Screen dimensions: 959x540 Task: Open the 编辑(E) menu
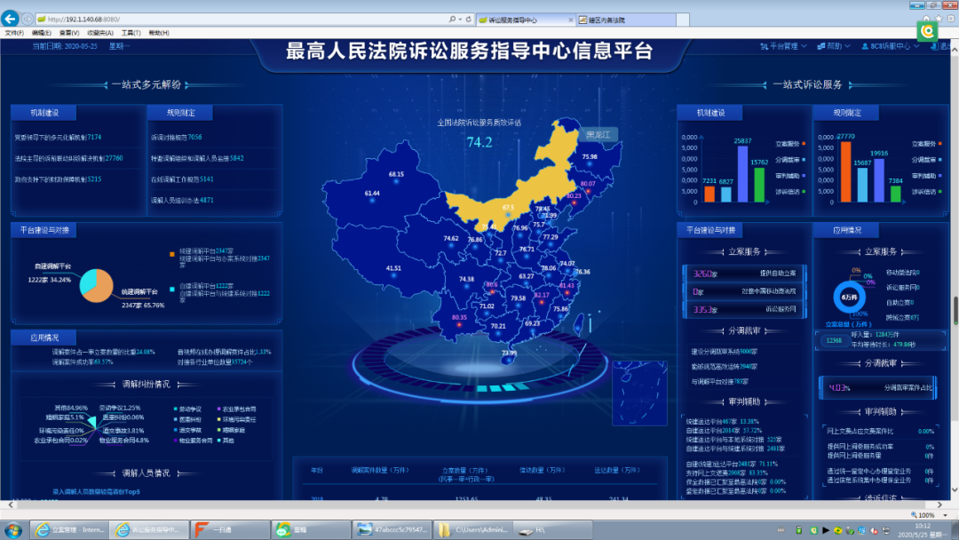[42, 33]
